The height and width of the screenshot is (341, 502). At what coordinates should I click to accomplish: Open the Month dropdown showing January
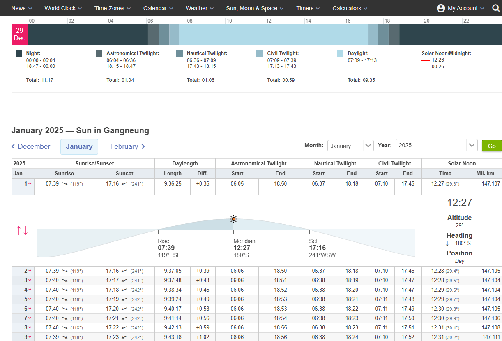click(x=350, y=146)
